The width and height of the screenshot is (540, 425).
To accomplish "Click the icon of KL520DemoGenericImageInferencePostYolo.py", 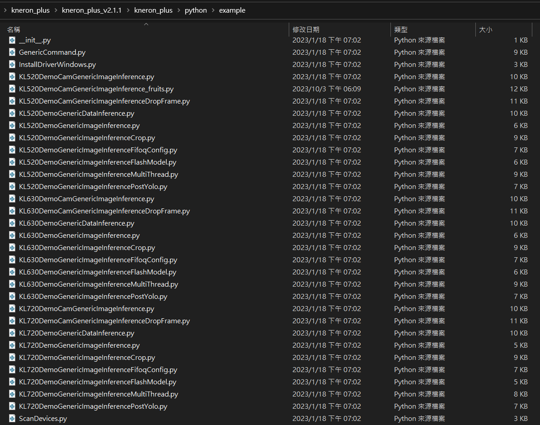I will click(x=12, y=187).
